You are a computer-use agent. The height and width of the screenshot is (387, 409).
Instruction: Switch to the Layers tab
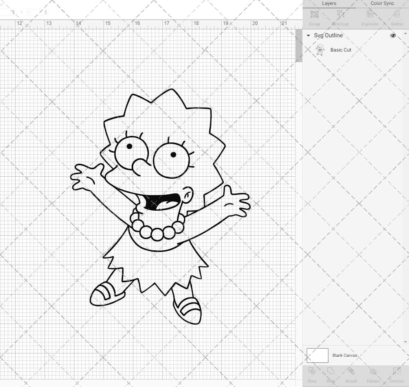coord(329,3)
